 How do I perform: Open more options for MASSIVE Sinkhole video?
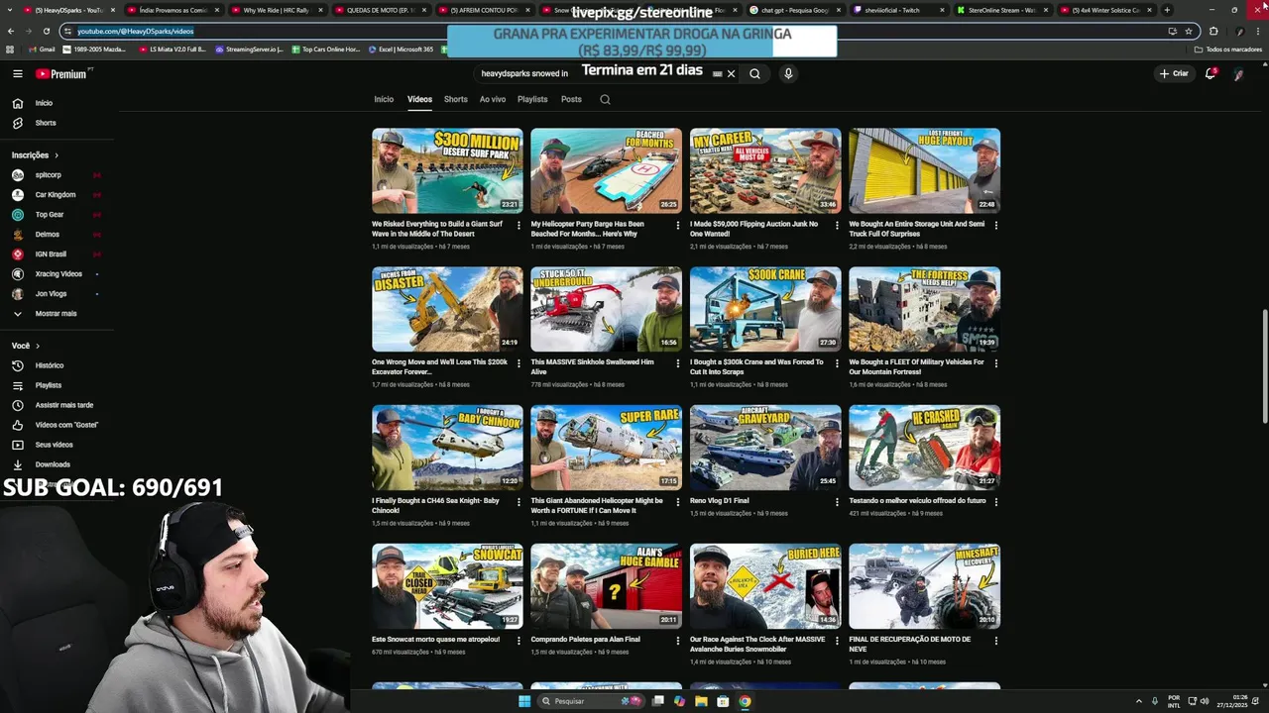point(678,363)
